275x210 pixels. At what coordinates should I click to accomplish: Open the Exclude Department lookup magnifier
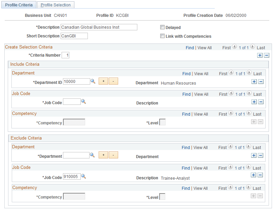click(x=93, y=155)
